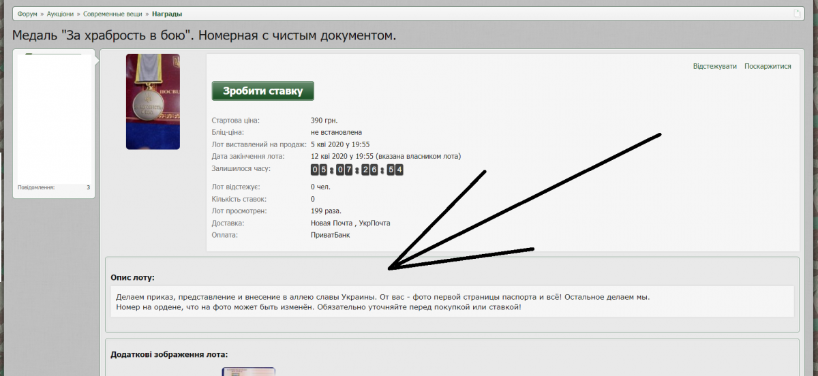Click 'не встановлена' blitz price value
This screenshot has height=376, width=818.
[336, 132]
